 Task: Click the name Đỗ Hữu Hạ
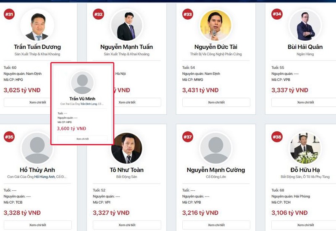(x=305, y=170)
